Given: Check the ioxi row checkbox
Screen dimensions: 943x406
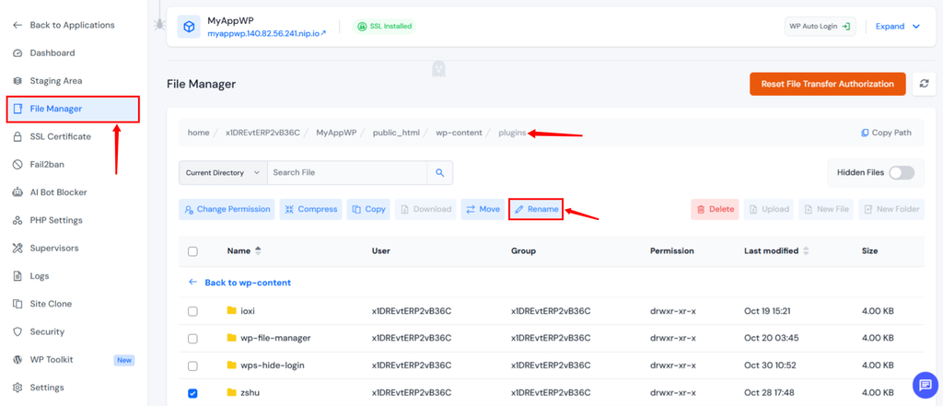Looking at the screenshot, I should pyautogui.click(x=192, y=311).
